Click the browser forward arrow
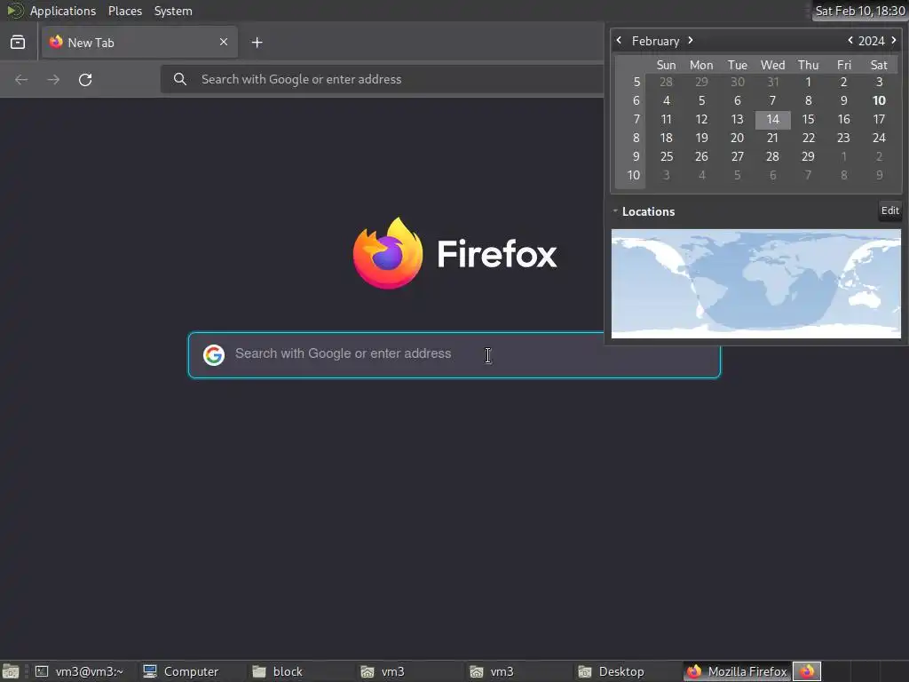 tap(53, 79)
